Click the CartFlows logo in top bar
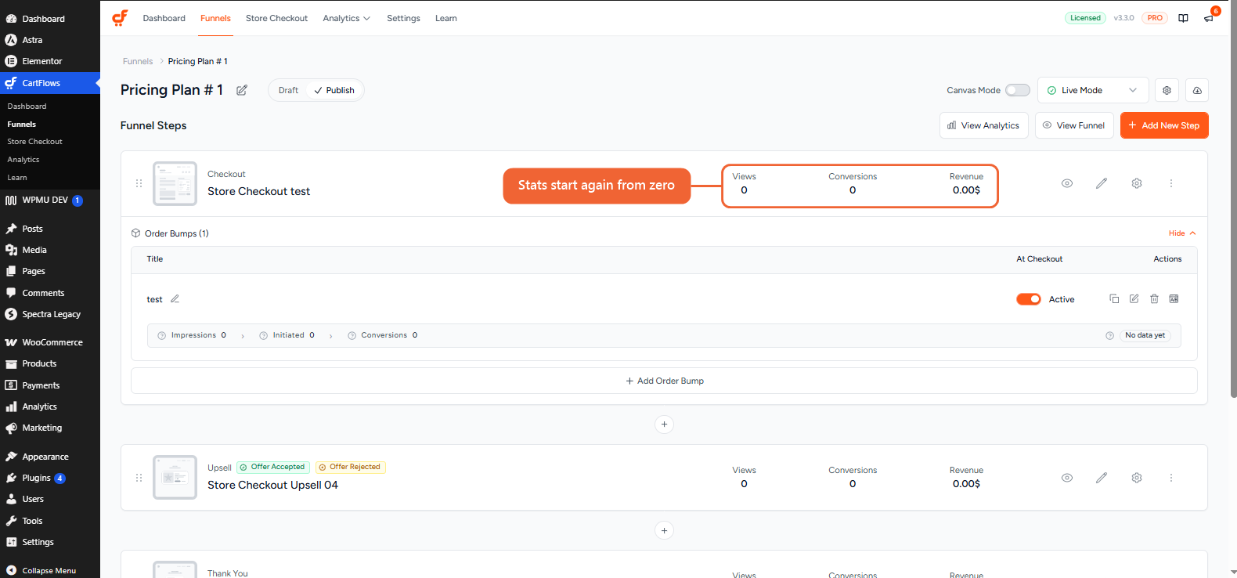 click(x=120, y=17)
